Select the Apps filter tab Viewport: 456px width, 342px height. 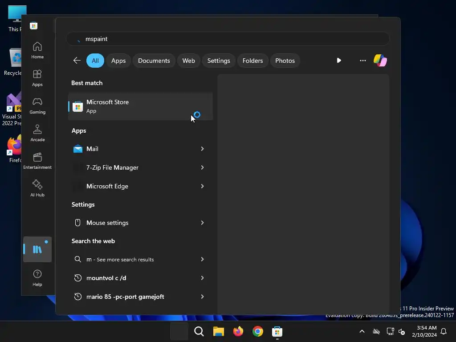[x=118, y=61]
